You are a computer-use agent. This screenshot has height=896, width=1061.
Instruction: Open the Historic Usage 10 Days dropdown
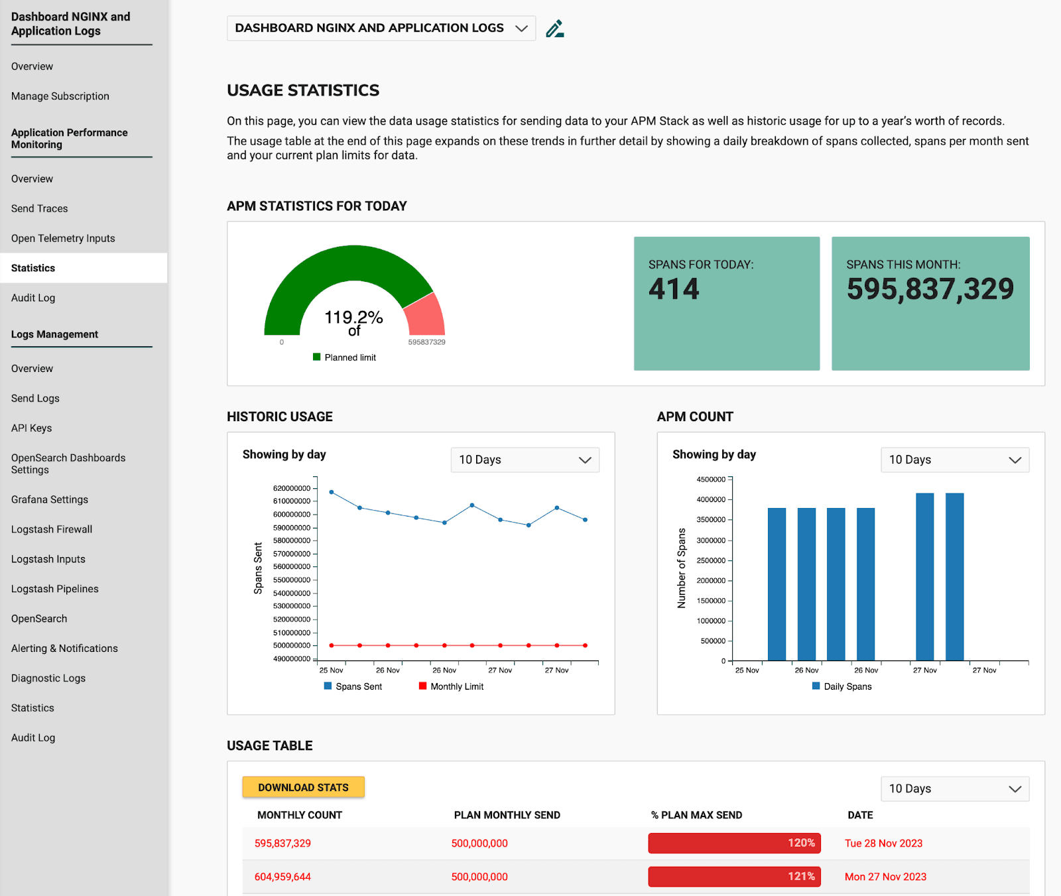click(x=525, y=460)
